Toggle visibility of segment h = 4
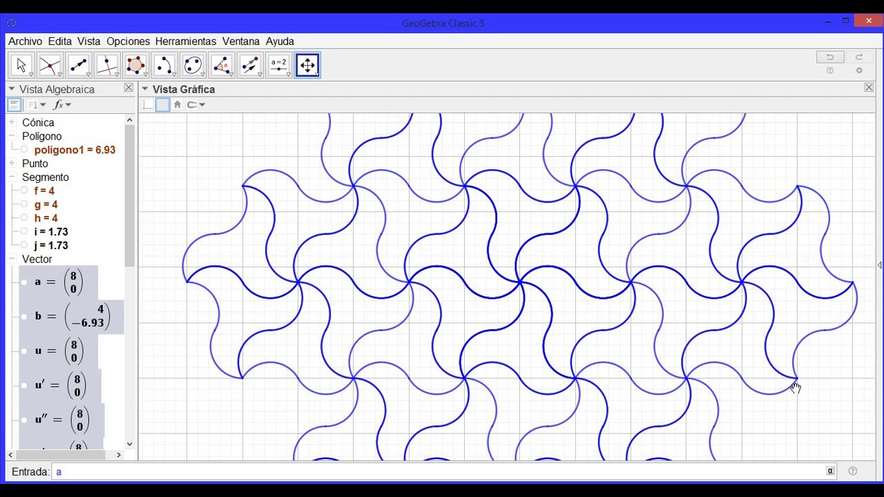Viewport: 884px width, 497px height. pyautogui.click(x=24, y=218)
